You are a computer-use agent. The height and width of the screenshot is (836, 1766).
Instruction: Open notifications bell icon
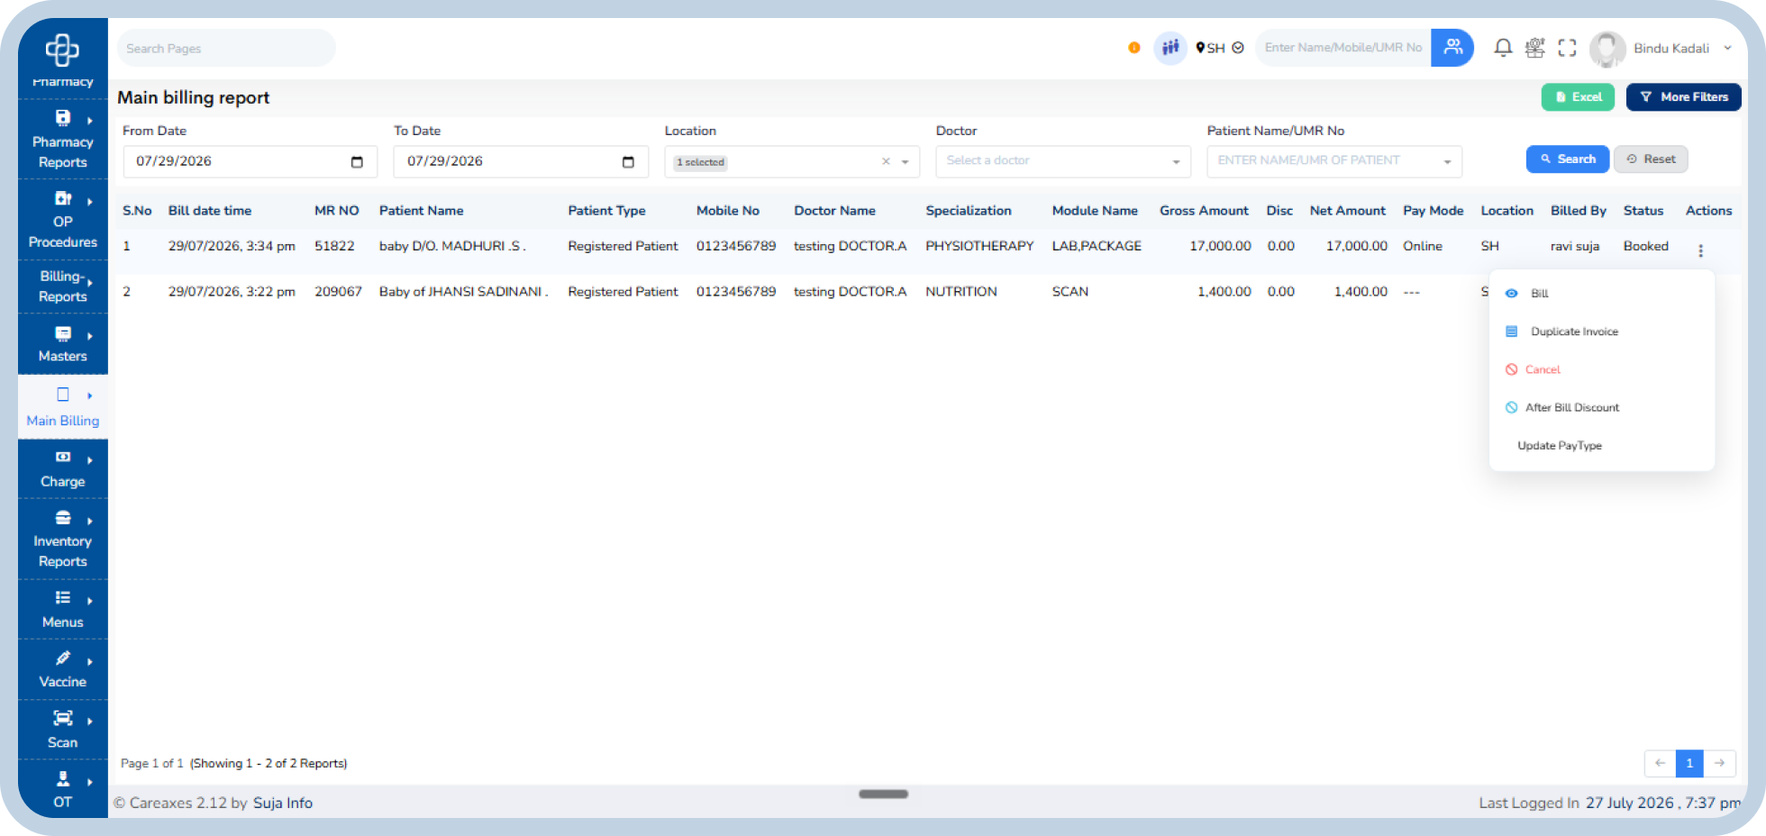(1503, 48)
